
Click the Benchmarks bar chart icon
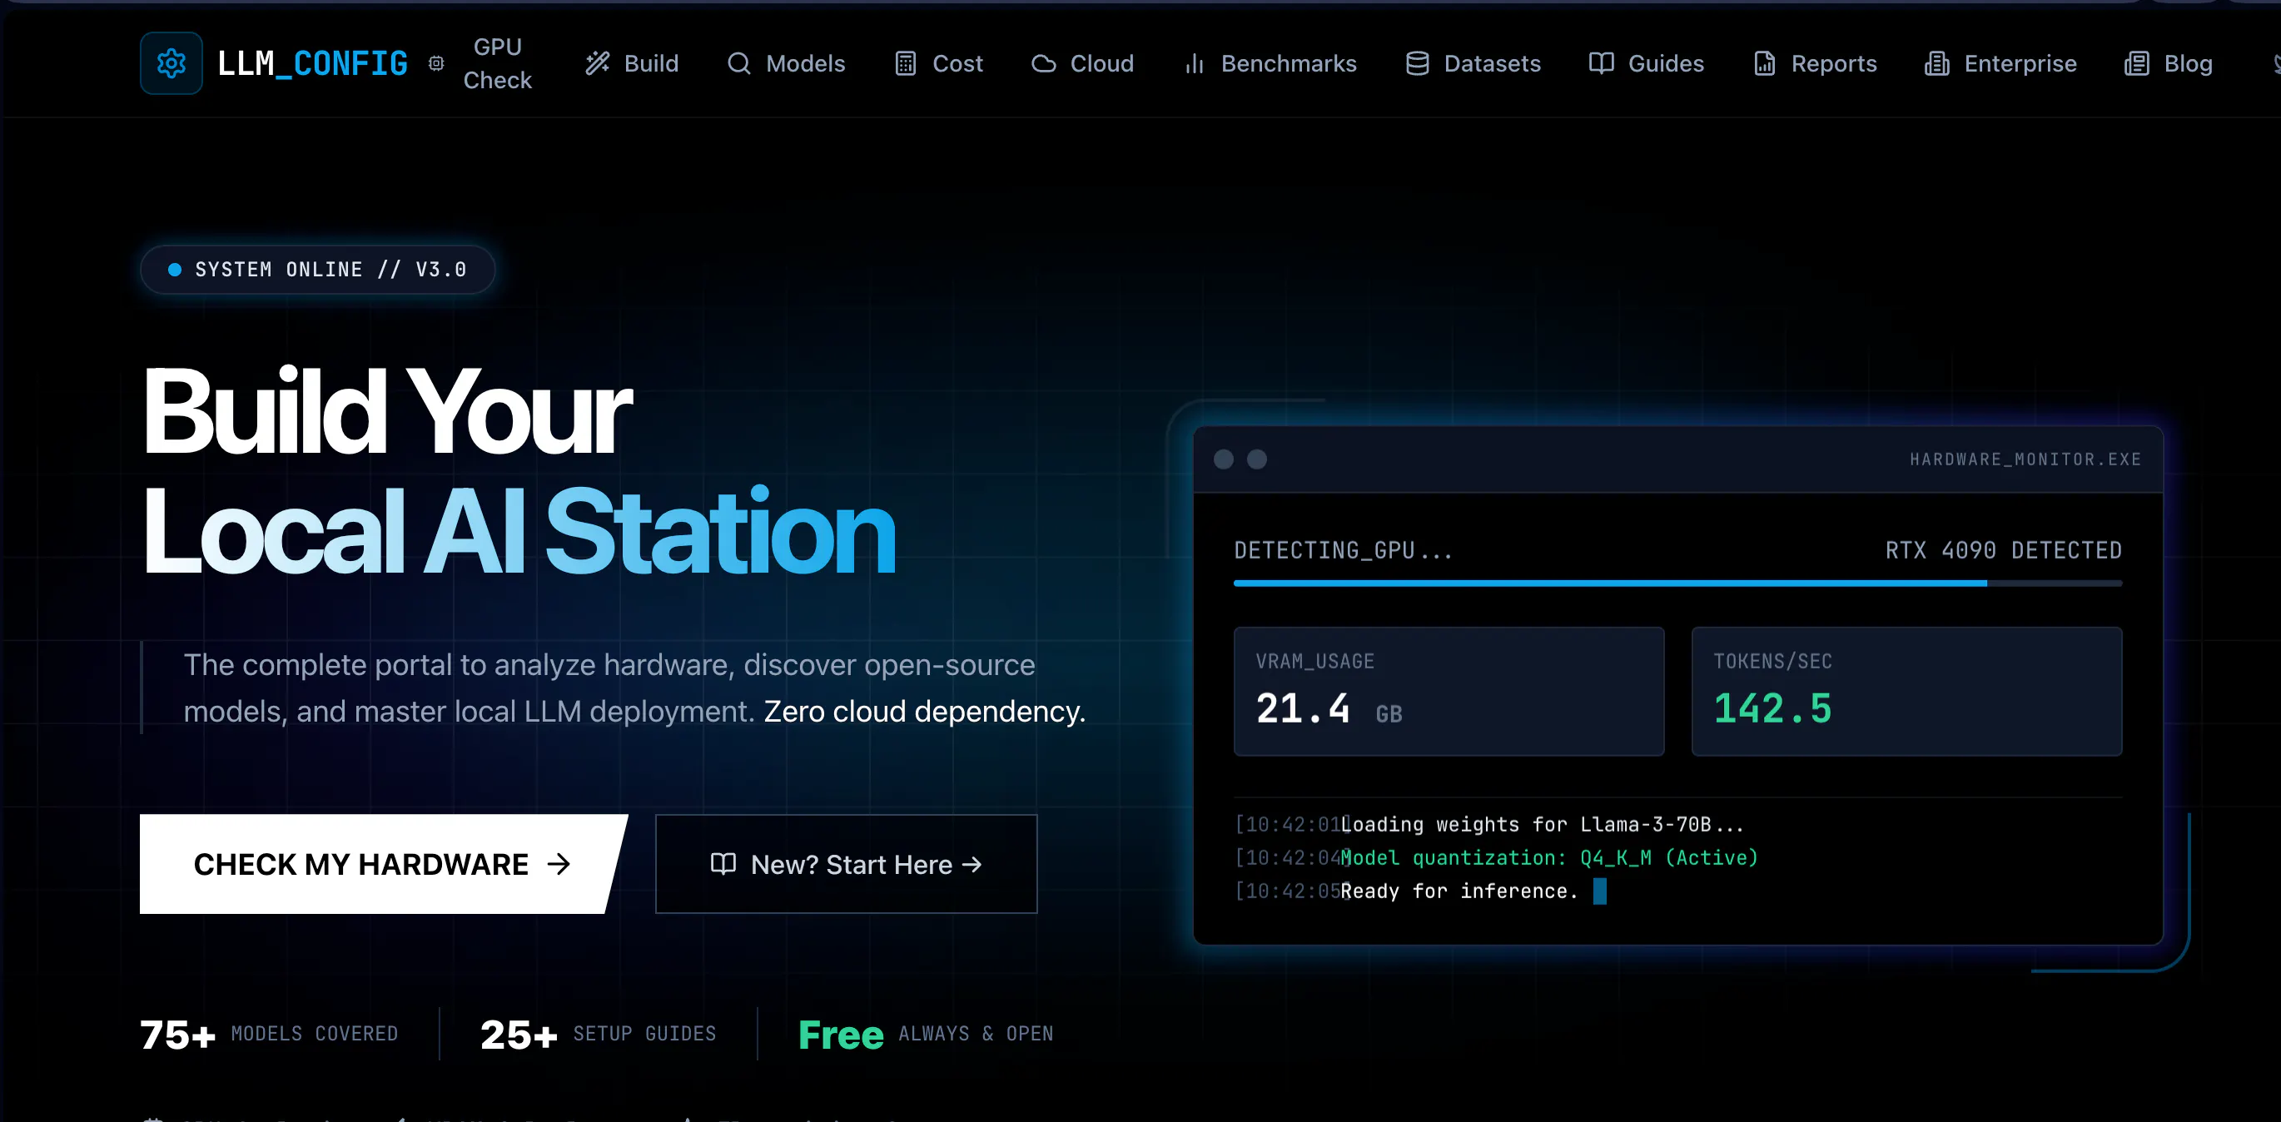[1195, 64]
